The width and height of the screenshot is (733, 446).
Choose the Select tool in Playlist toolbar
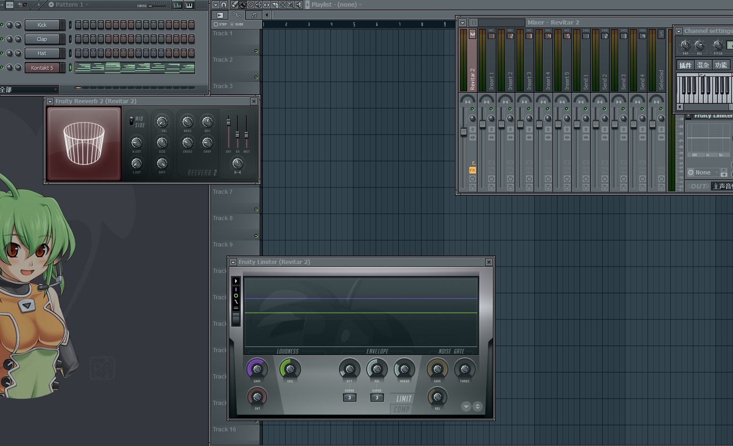point(283,5)
